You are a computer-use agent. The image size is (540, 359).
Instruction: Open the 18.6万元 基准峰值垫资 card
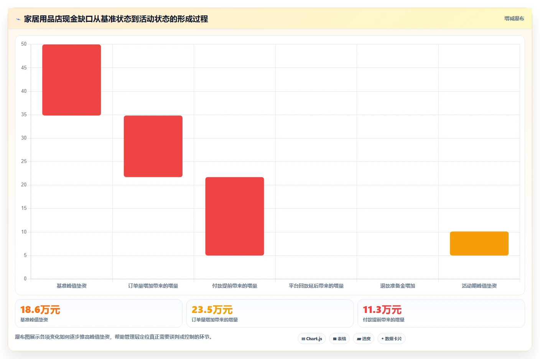coord(99,313)
